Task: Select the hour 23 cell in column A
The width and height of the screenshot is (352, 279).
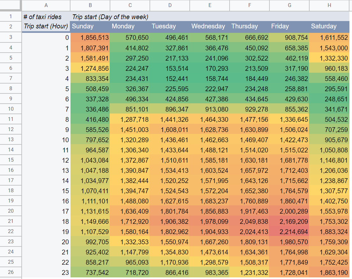Action: [46, 273]
